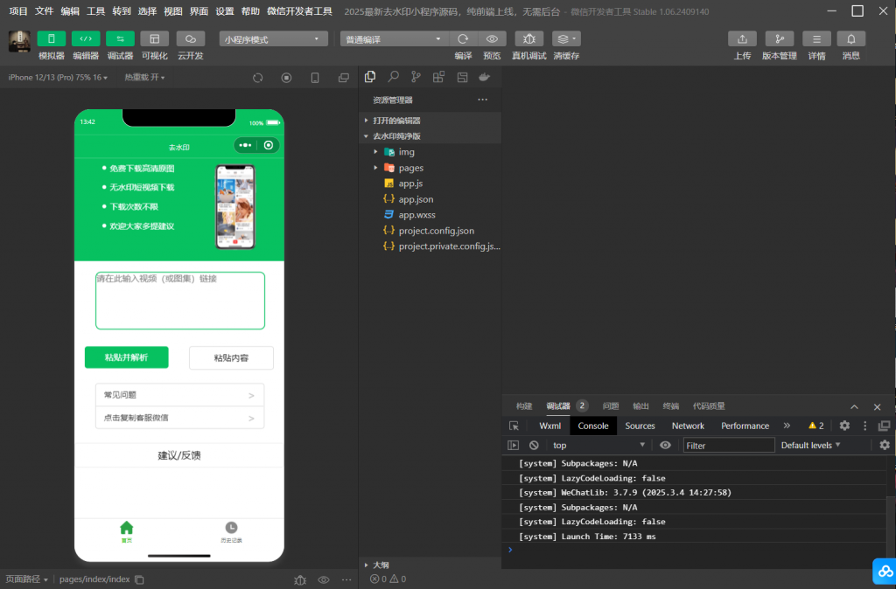
Task: Click the Messages (消息) bell icon
Action: click(x=850, y=39)
